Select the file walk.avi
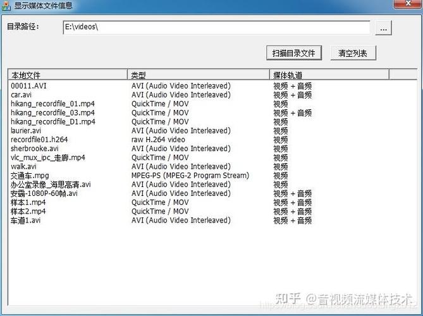This screenshot has height=316, width=423. (23, 166)
